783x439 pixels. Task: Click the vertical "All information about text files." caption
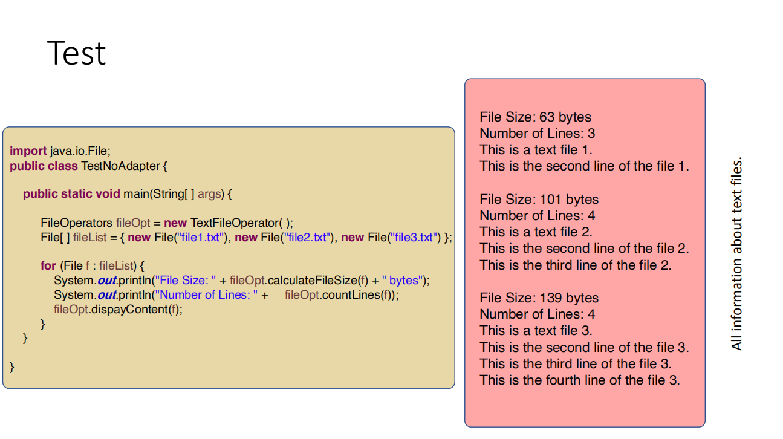(736, 254)
